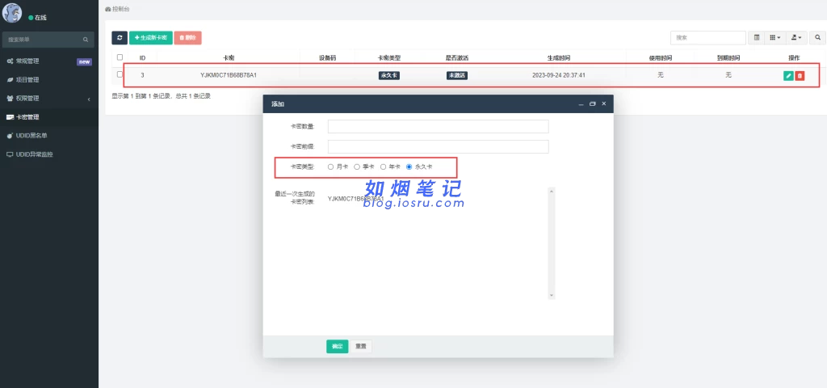Open 项目管理 in the sidebar
Screen dimensions: 827x388
49,80
